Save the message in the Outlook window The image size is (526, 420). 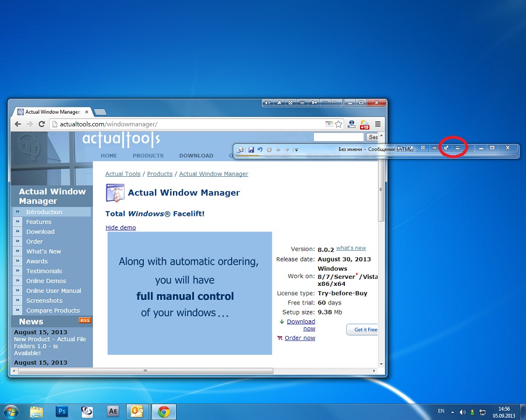point(251,150)
